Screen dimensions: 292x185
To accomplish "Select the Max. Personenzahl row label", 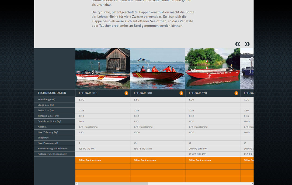I will coord(48,143).
